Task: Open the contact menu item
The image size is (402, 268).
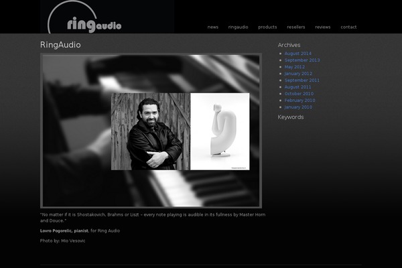Action: pos(348,27)
